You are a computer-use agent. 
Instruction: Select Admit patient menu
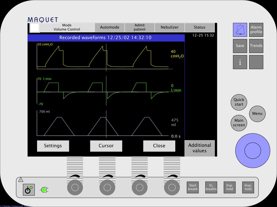[x=140, y=27]
